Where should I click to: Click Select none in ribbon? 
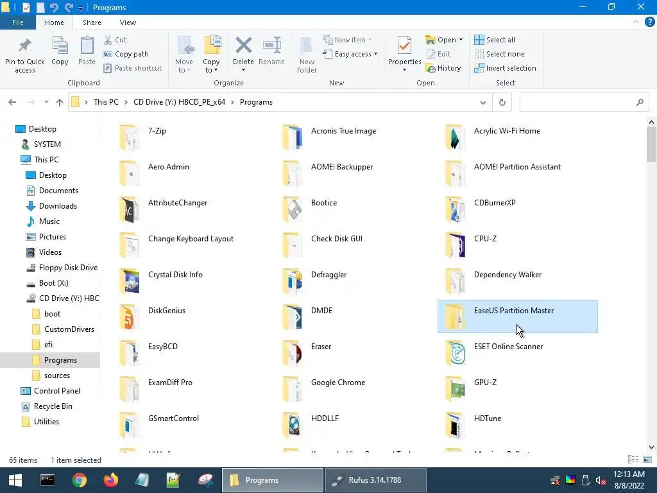[x=499, y=54]
